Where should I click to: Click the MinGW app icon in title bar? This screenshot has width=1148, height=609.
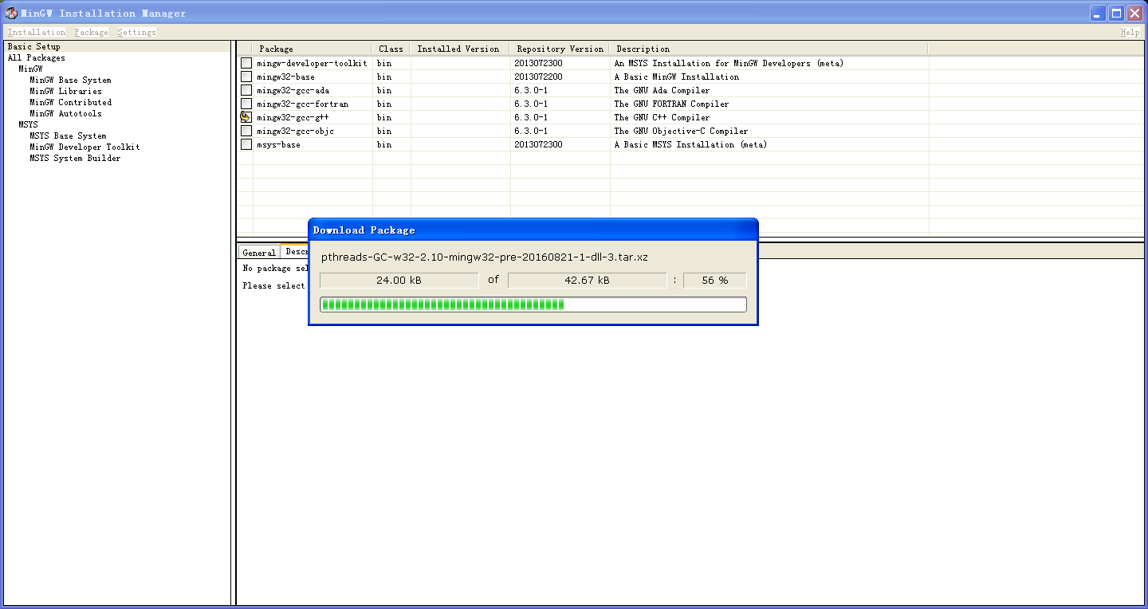[11, 13]
